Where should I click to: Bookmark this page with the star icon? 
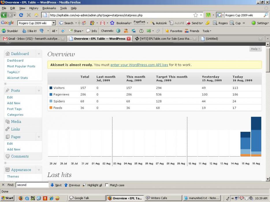(195, 15)
